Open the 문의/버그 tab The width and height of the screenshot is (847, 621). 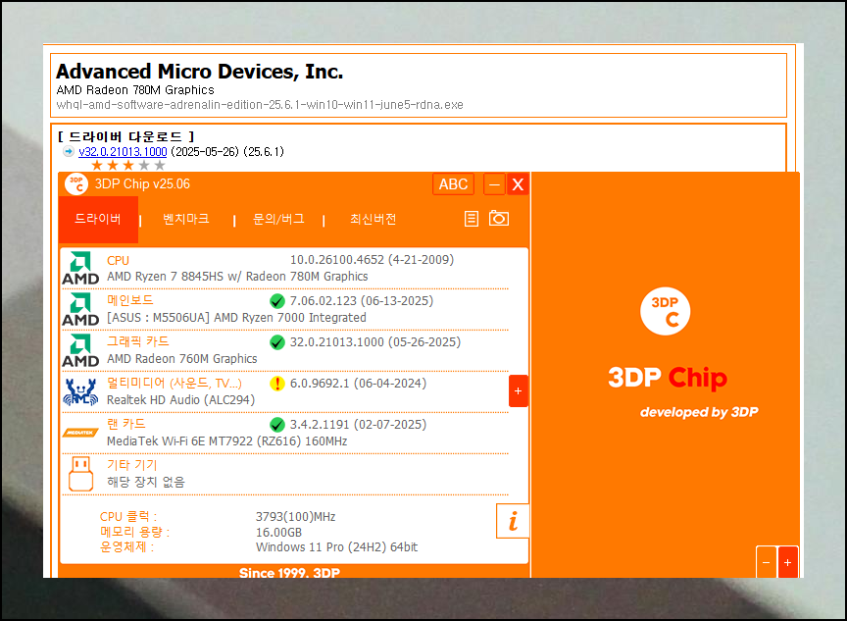(278, 219)
